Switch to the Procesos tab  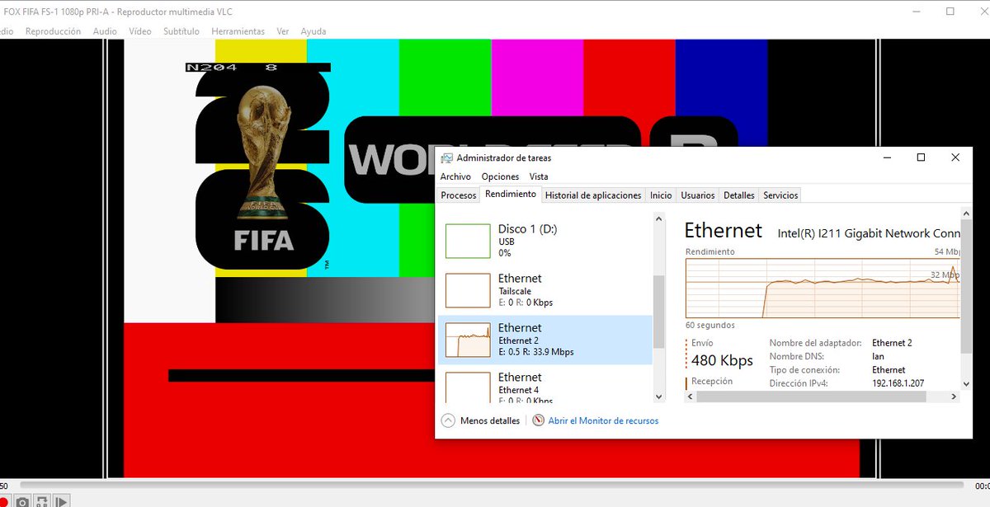459,195
